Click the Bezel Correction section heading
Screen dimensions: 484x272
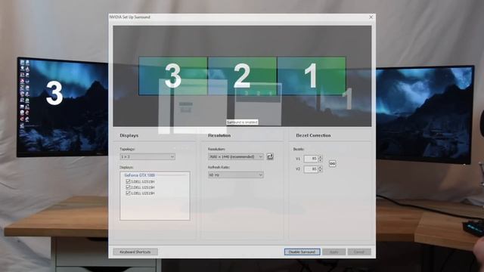point(313,135)
